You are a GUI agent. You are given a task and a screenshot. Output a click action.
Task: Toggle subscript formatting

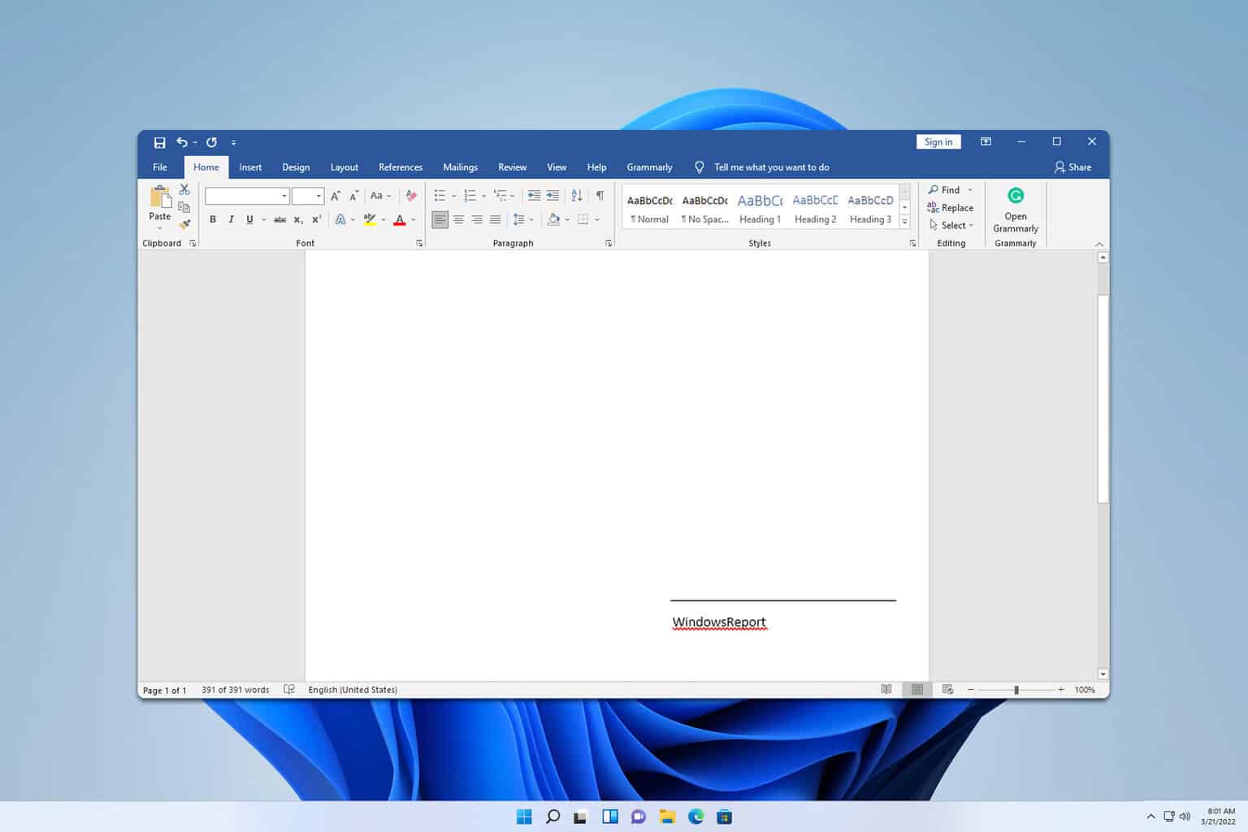coord(298,219)
